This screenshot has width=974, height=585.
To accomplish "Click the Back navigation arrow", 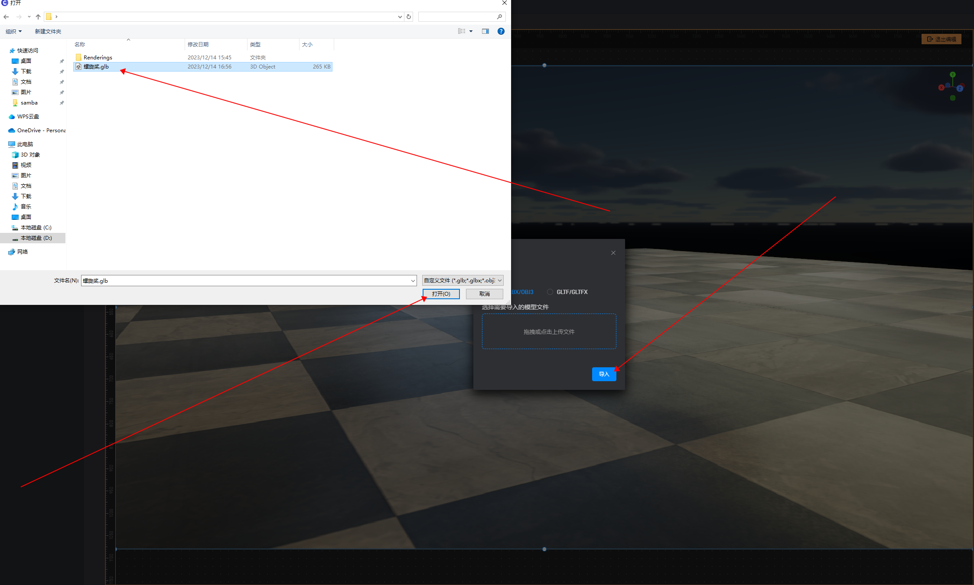I will pyautogui.click(x=6, y=17).
